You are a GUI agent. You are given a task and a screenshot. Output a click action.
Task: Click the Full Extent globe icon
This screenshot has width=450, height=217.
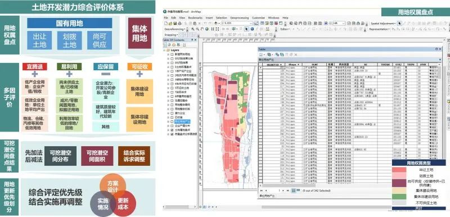coord(207,29)
